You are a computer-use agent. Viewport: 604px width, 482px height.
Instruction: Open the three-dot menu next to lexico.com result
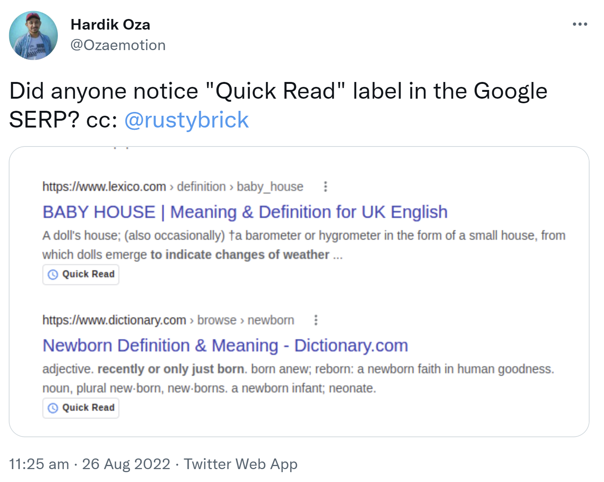325,186
